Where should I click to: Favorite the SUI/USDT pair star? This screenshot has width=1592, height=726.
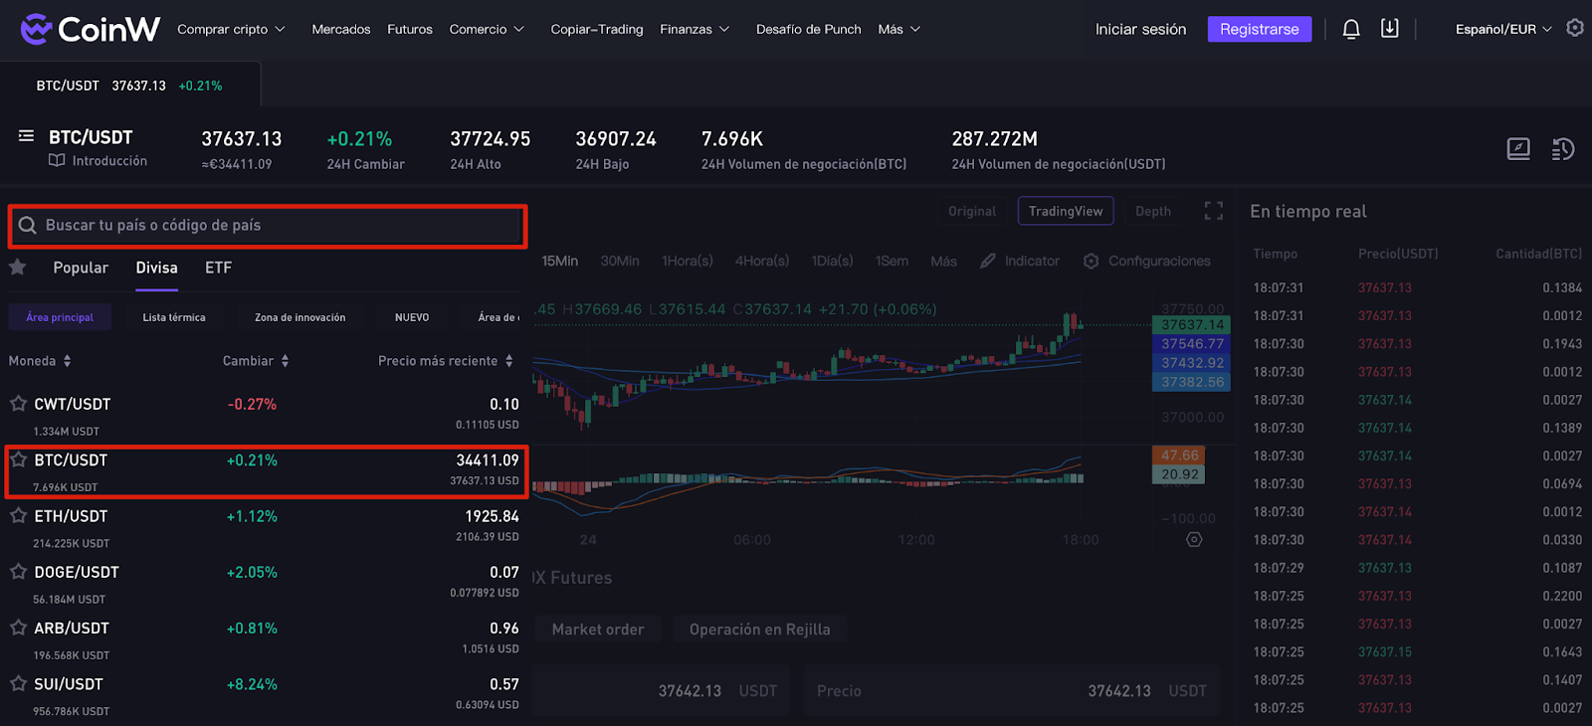pos(18,683)
